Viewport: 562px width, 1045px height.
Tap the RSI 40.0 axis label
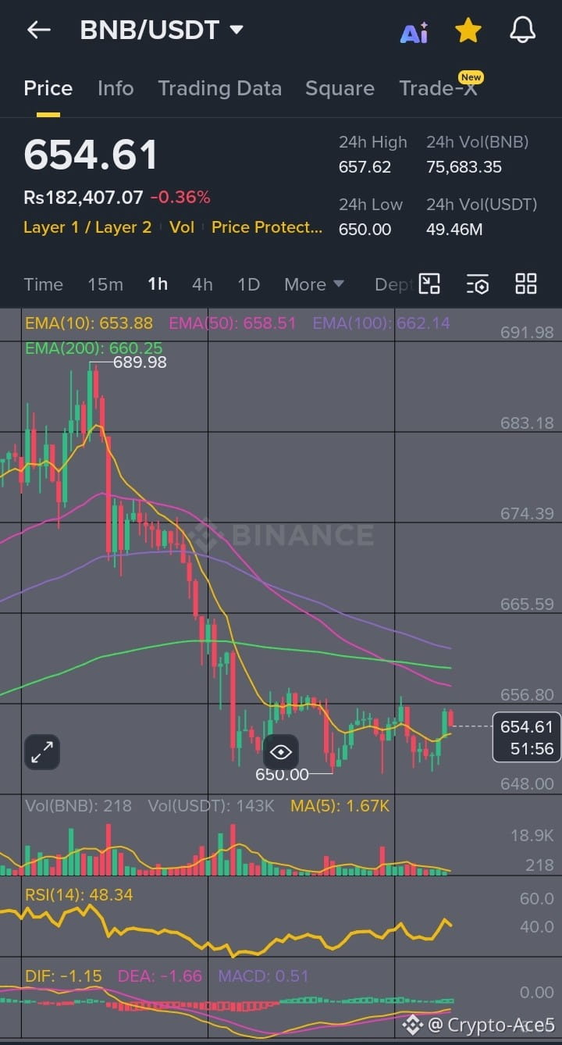[x=537, y=927]
